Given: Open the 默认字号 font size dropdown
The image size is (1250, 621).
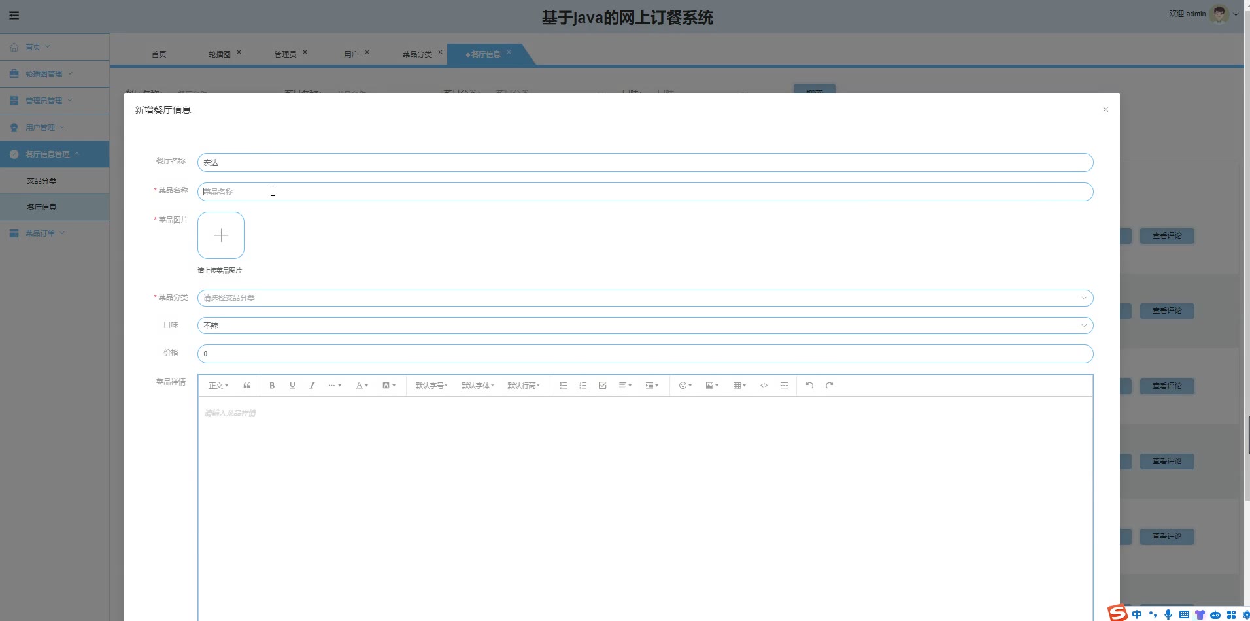Looking at the screenshot, I should tap(431, 386).
